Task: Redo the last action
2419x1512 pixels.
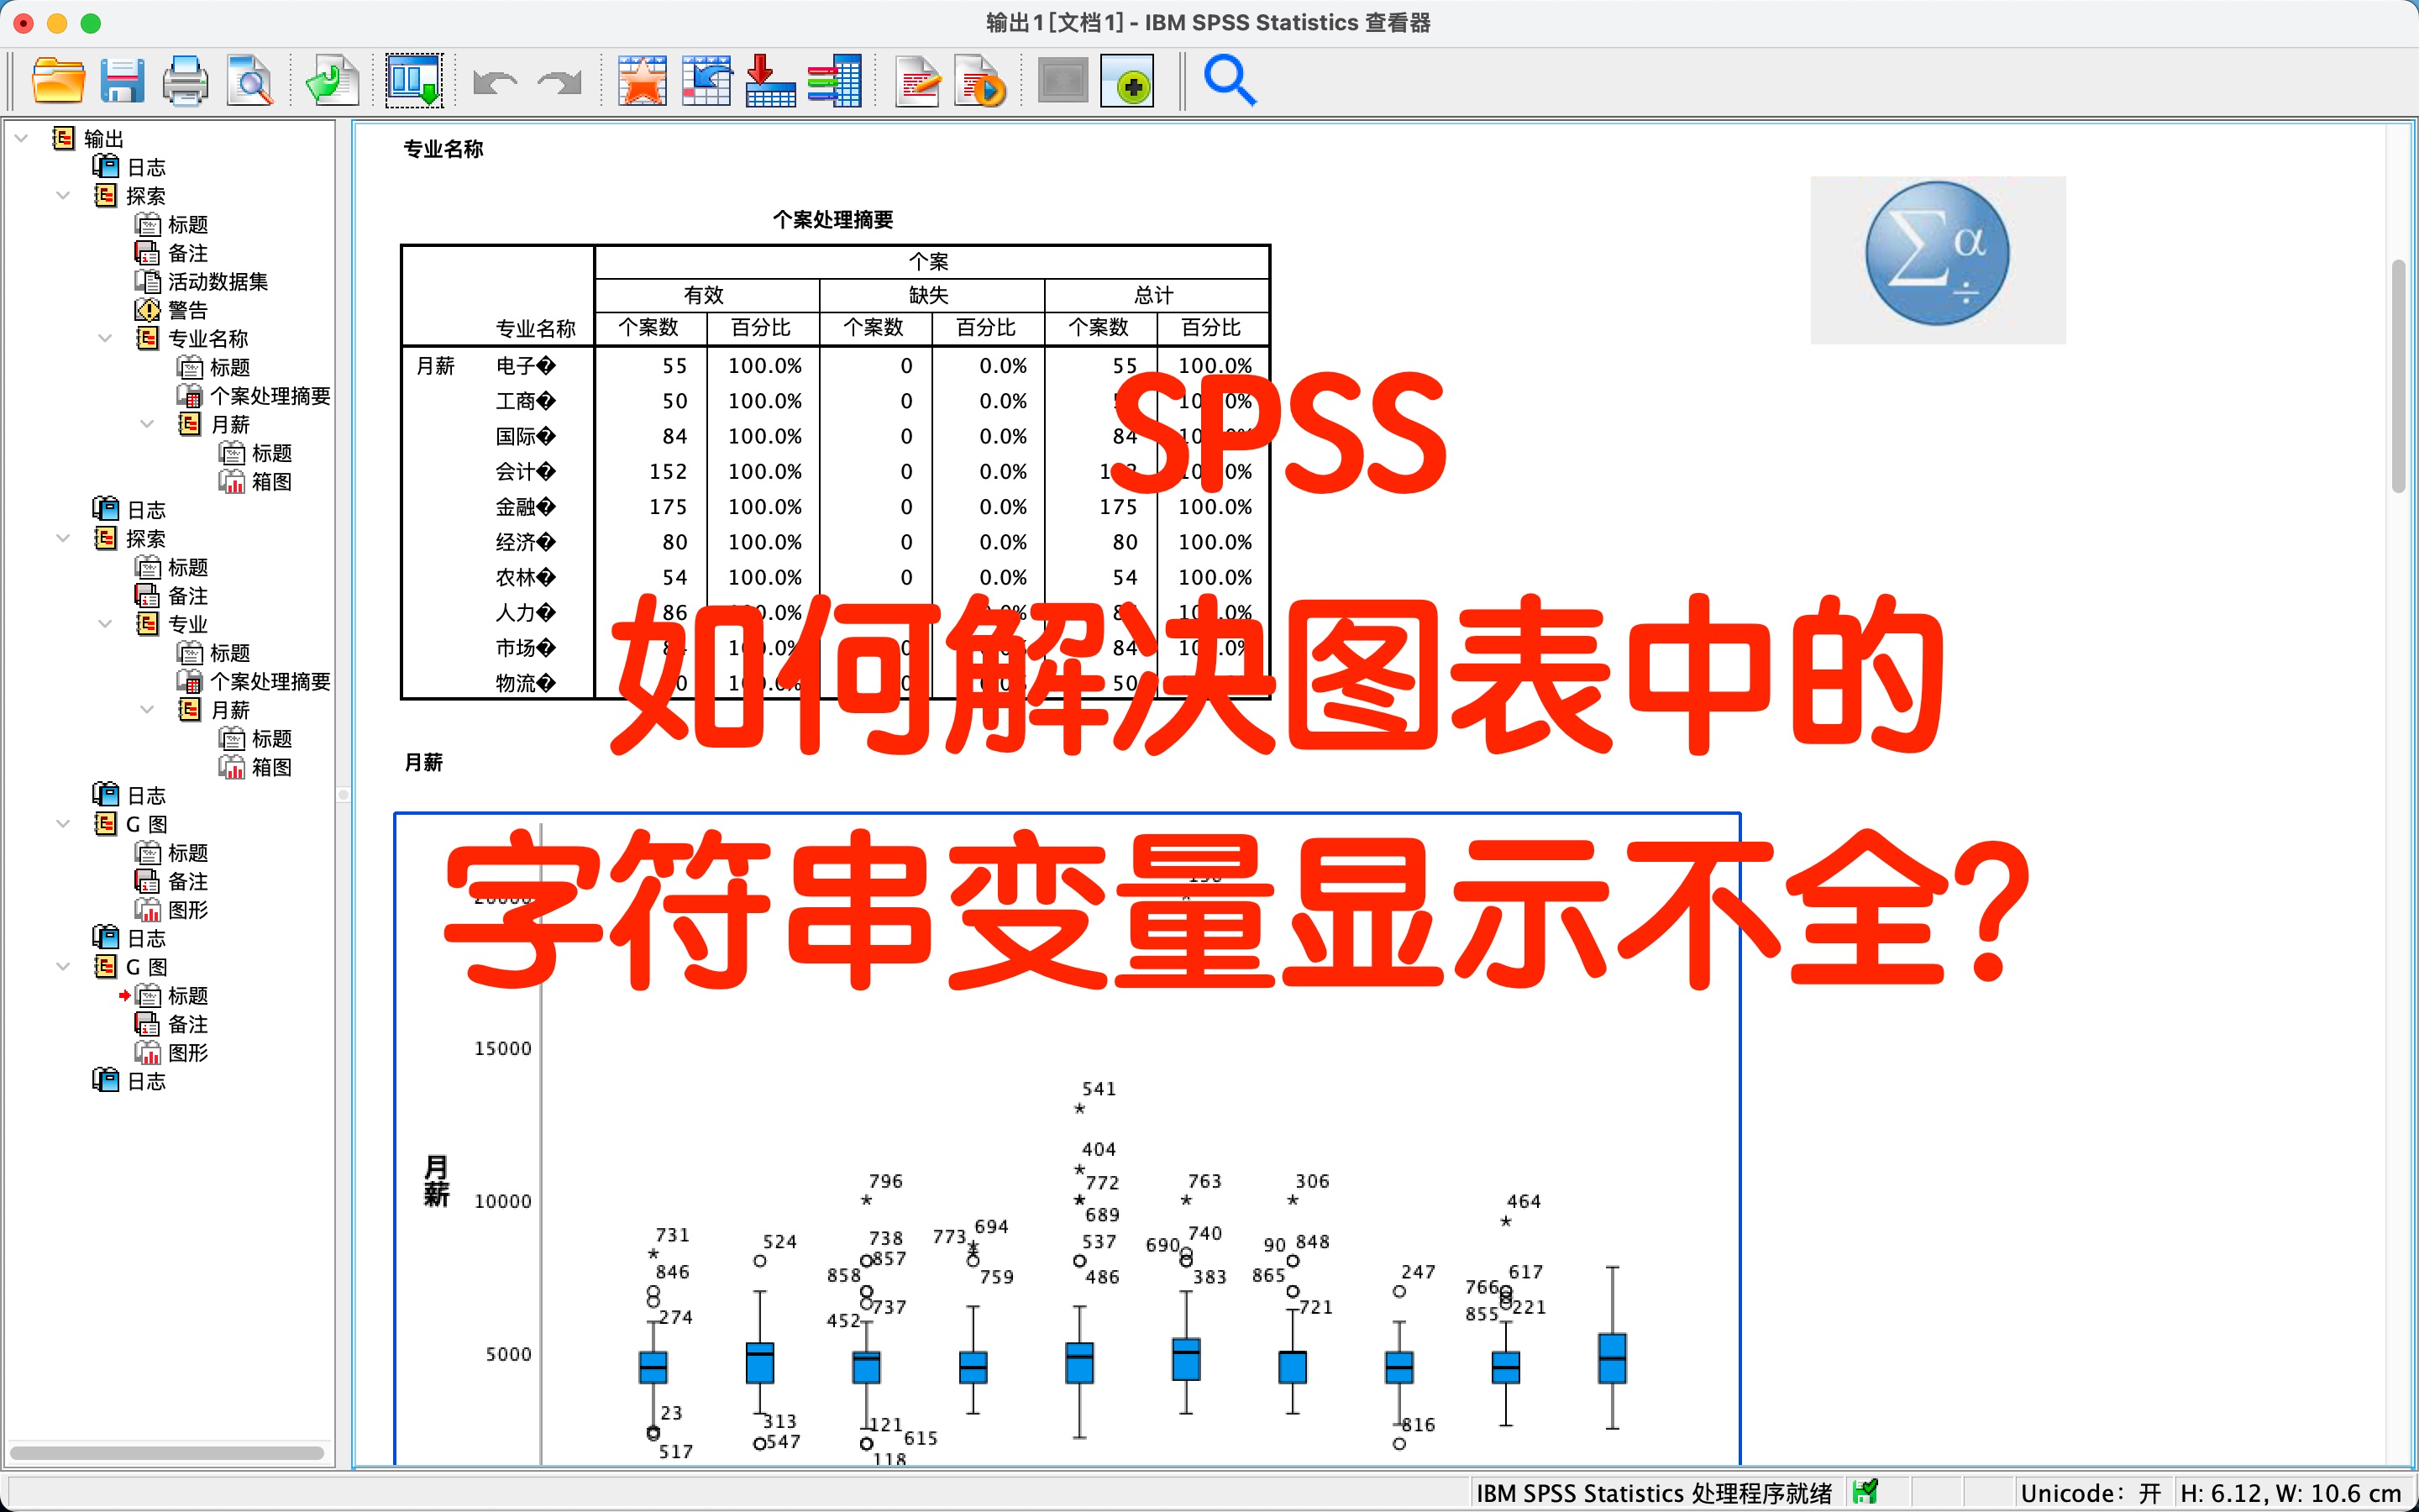Action: (x=559, y=82)
